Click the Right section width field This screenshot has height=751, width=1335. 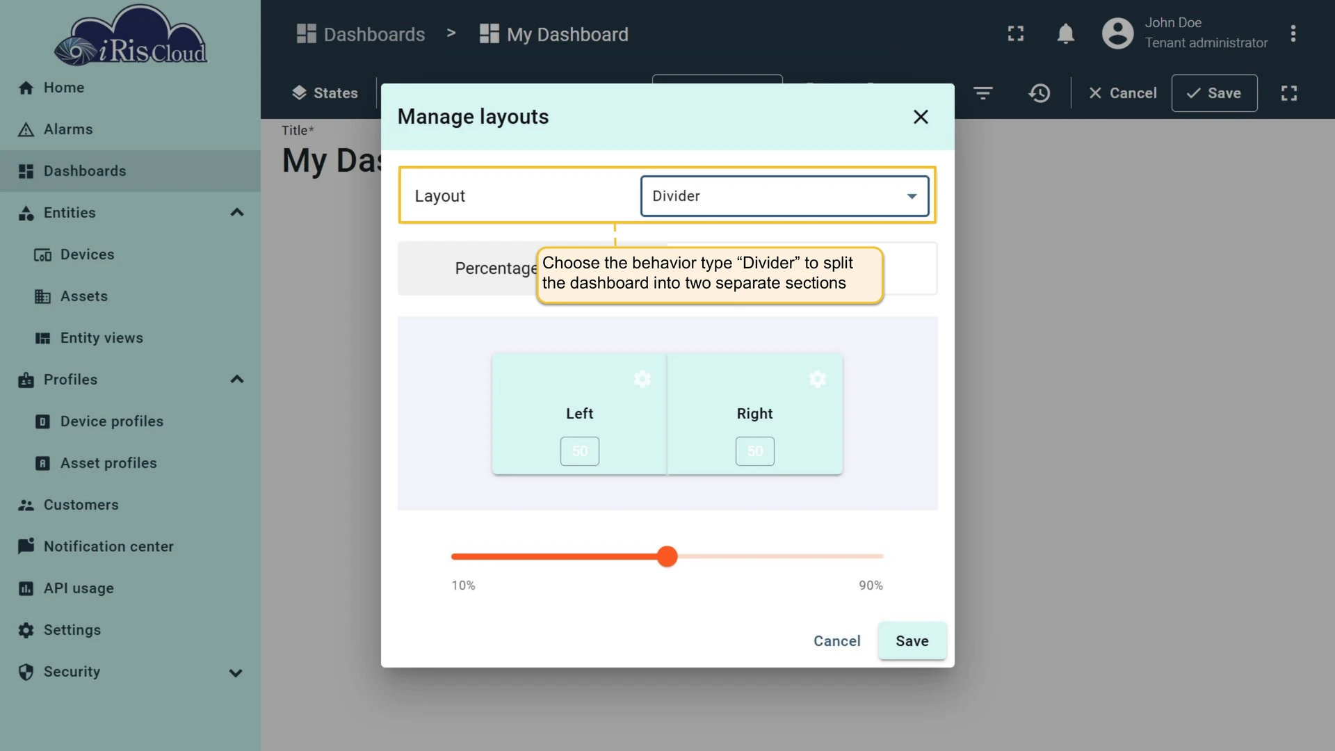point(754,451)
